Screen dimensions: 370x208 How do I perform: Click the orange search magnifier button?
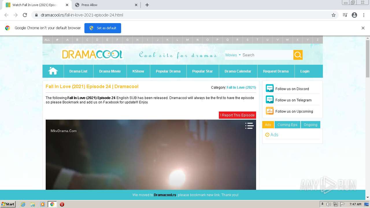pyautogui.click(x=298, y=55)
